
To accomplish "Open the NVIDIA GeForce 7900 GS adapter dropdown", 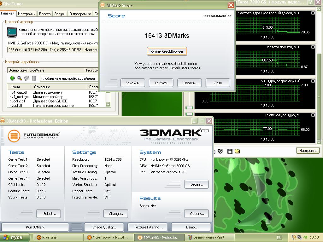I will click(x=53, y=43).
